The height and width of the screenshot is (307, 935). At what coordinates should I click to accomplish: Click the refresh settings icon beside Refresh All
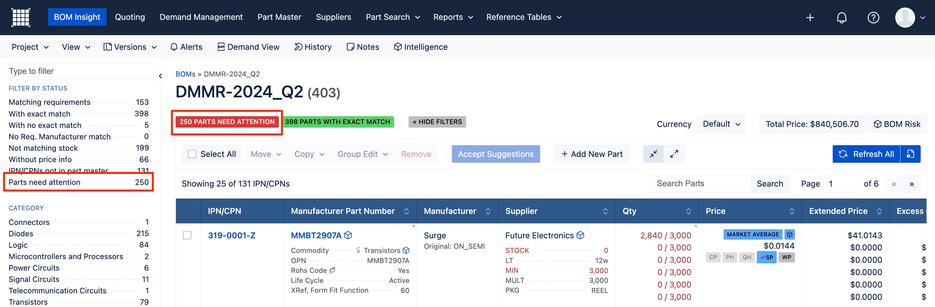(910, 154)
